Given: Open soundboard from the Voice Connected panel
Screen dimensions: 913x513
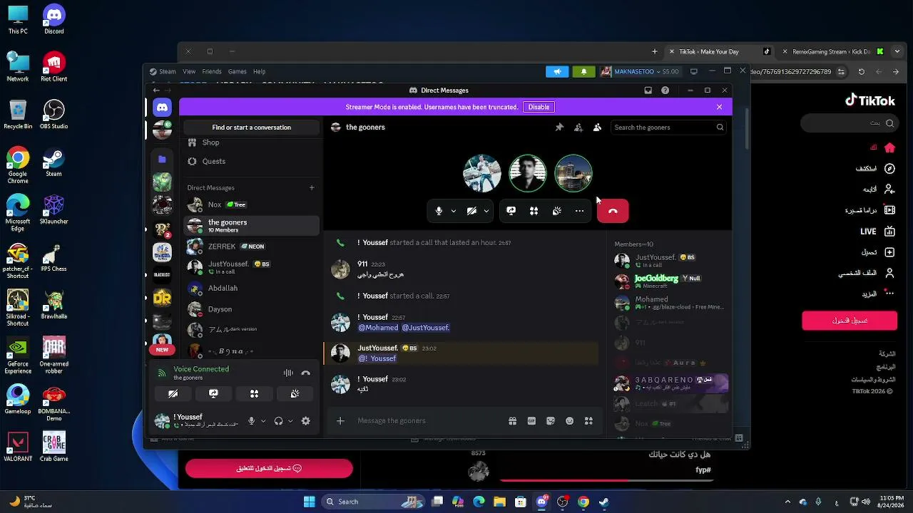Looking at the screenshot, I should click(295, 393).
